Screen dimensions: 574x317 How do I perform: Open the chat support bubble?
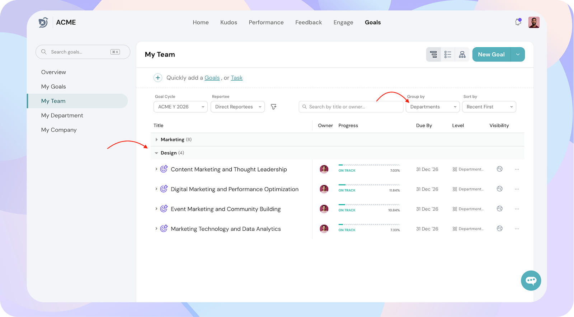point(531,280)
